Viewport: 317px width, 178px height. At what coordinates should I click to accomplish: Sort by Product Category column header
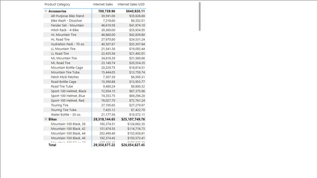pyautogui.click(x=57, y=4)
